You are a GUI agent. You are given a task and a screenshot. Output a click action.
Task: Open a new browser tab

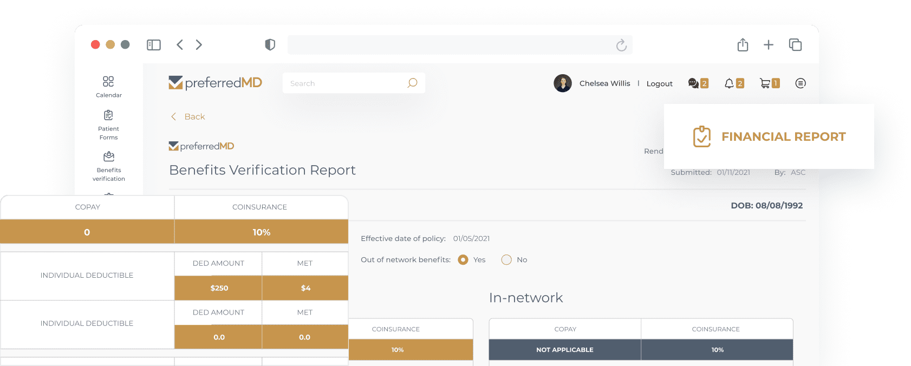[768, 45]
